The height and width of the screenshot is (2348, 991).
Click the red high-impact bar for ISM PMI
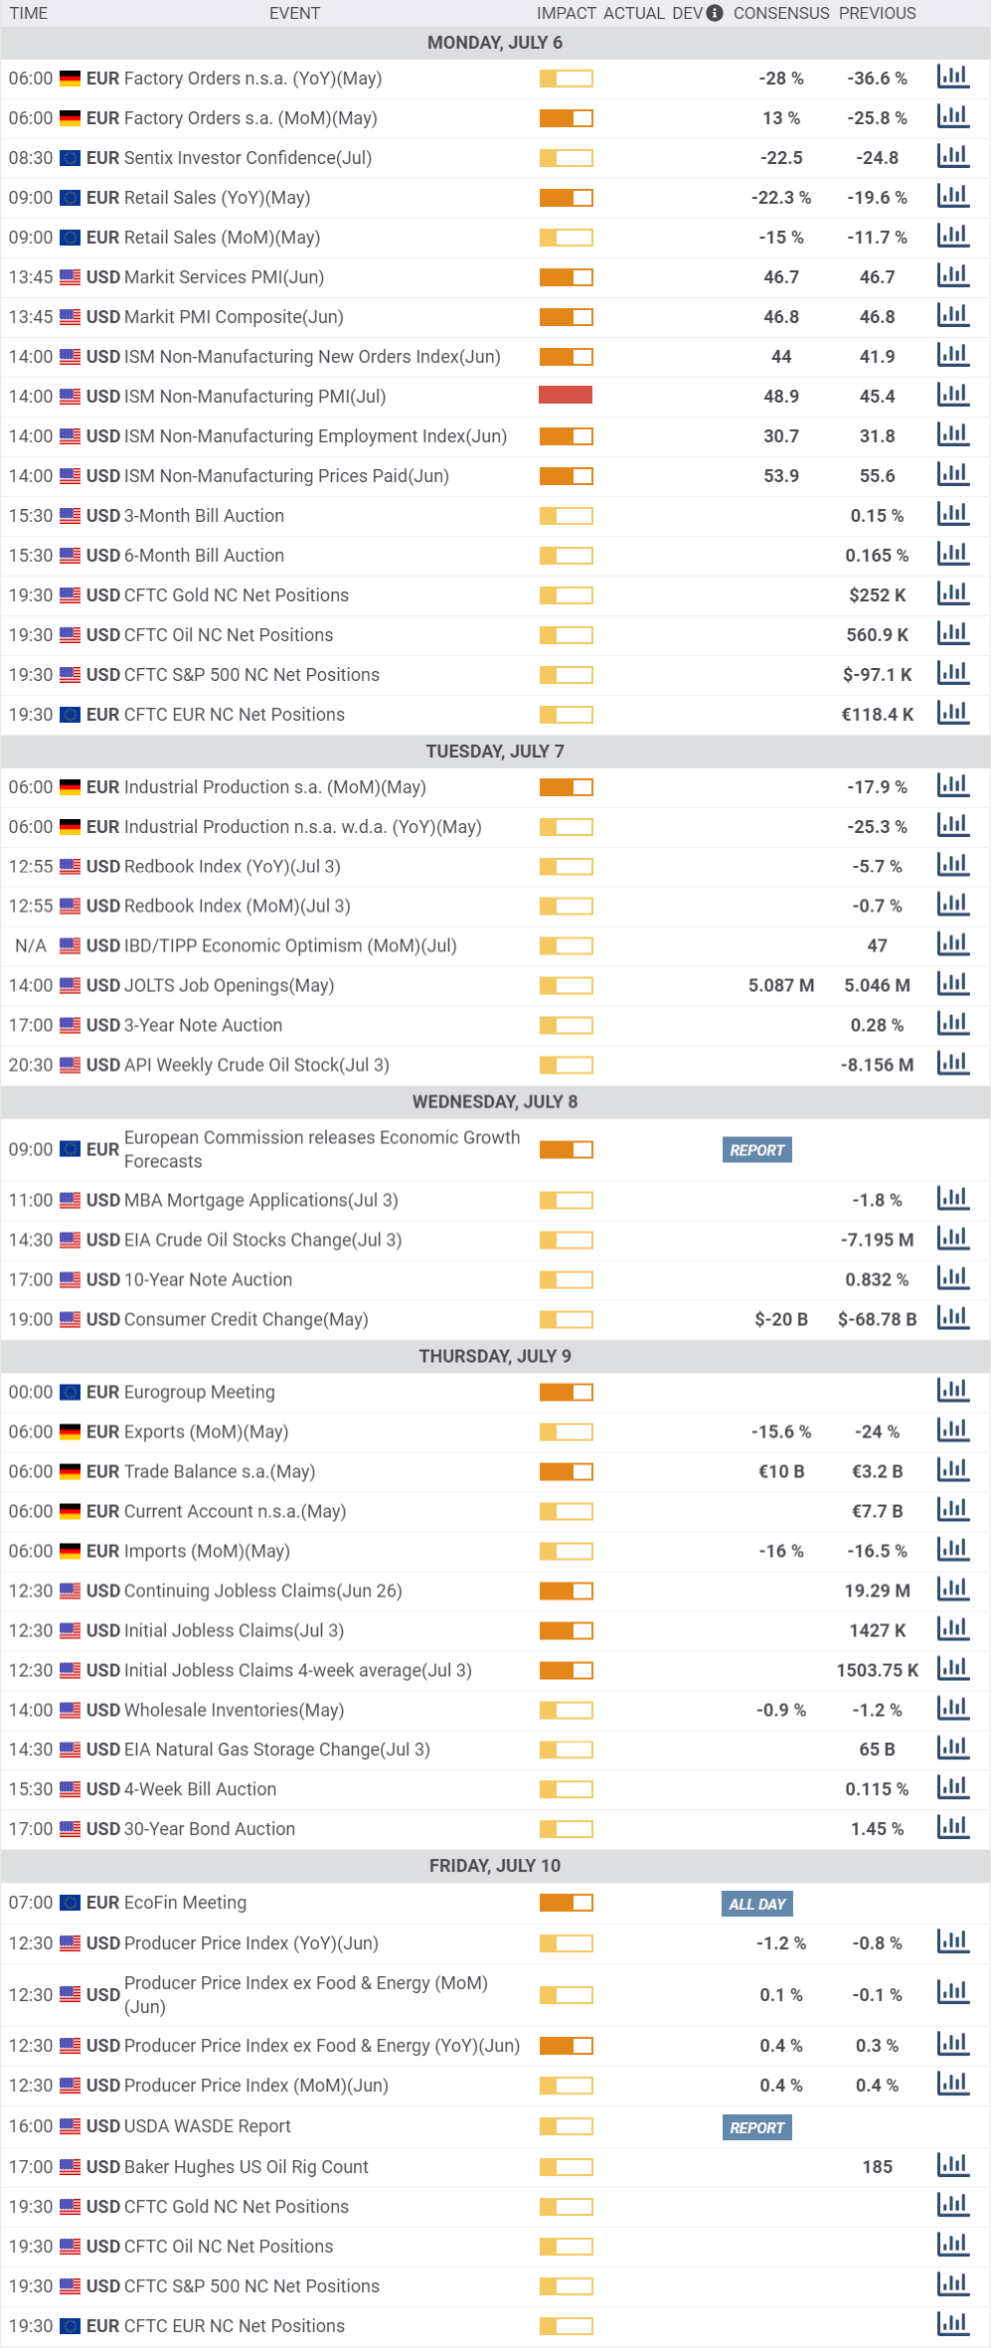pyautogui.click(x=566, y=396)
